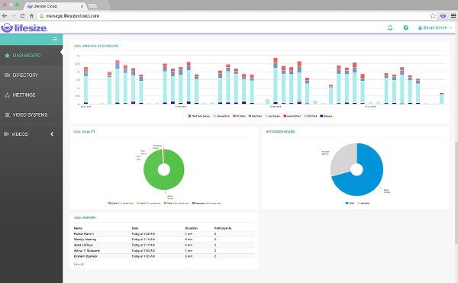458x283 pixels.
Task: Toggle Icon System series in chart legend
Action: coord(273,116)
